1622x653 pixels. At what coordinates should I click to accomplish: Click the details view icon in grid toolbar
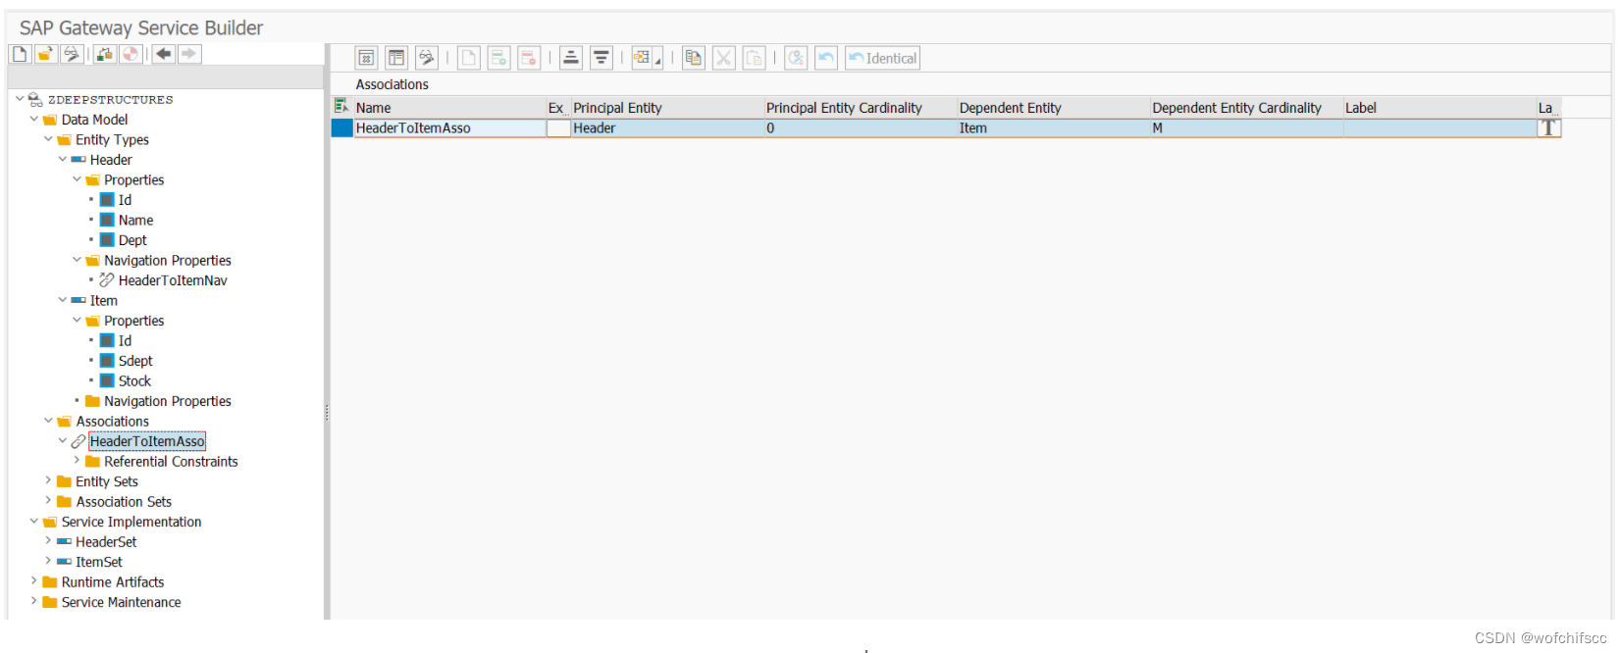[366, 58]
